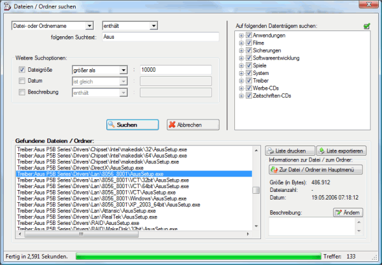Expand the Zeitschriften-CDs tree node
Screen dimensions: 382x265
coord(241,96)
